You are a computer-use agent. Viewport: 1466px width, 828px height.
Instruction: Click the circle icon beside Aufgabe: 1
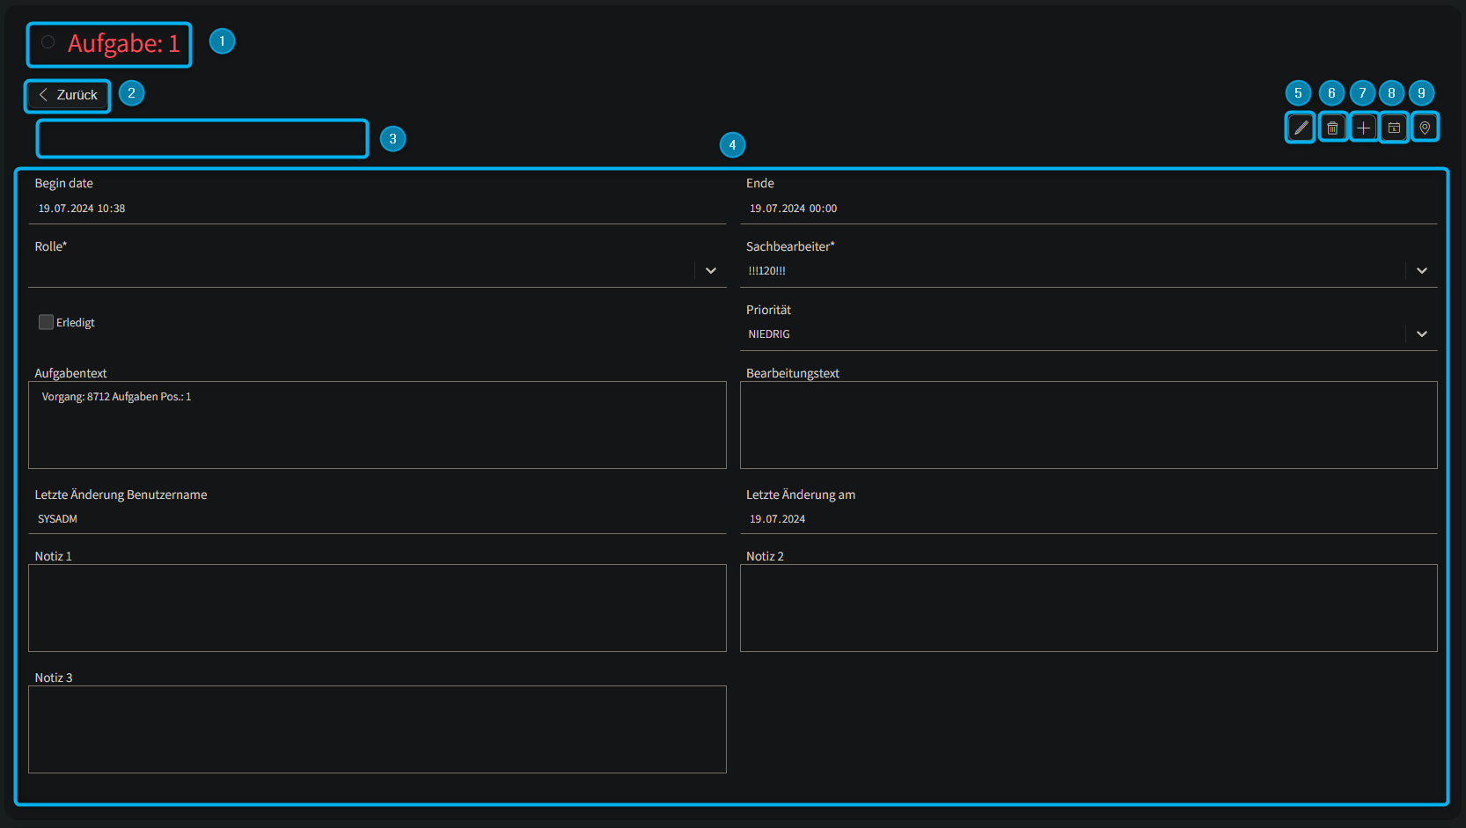coord(48,42)
